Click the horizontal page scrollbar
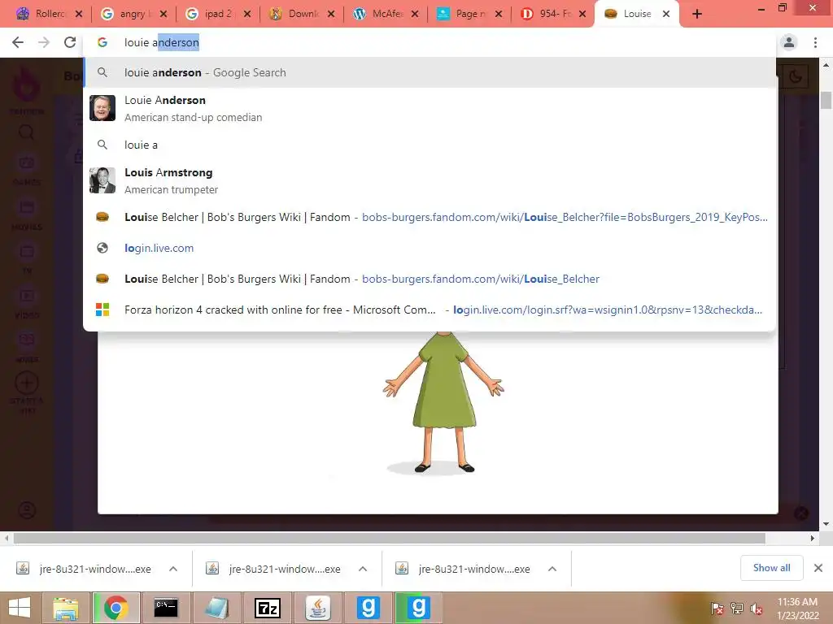 (390, 538)
